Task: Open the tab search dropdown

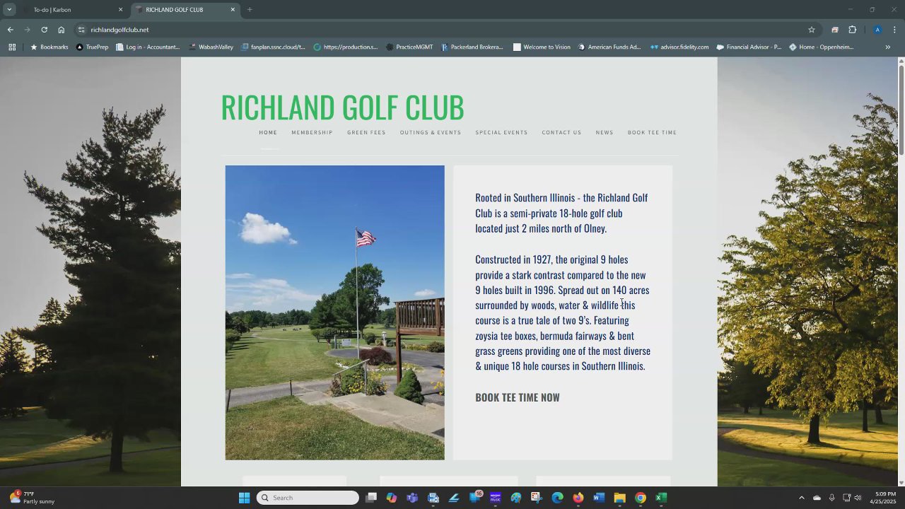Action: [x=9, y=10]
